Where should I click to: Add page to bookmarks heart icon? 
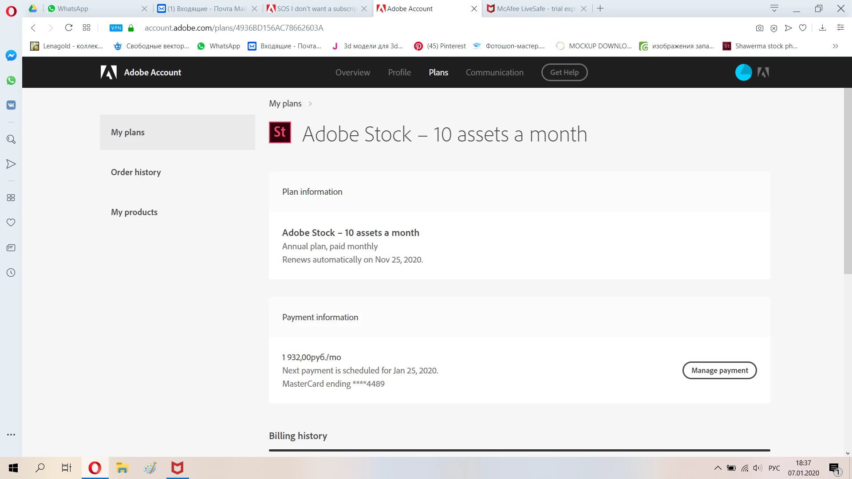[x=802, y=28]
